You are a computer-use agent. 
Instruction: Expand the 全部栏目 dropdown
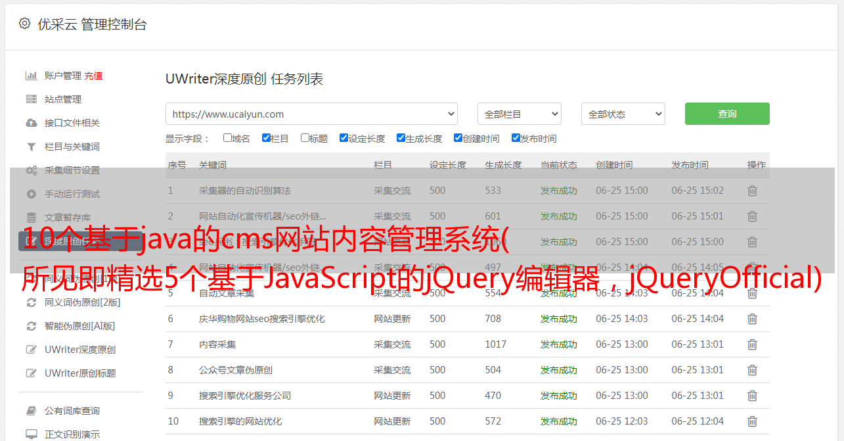tap(520, 114)
